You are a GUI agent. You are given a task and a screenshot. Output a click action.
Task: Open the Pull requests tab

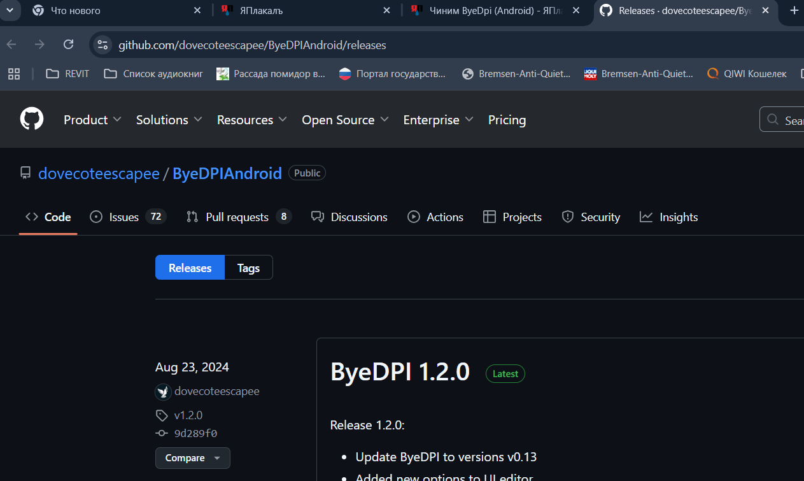click(x=239, y=217)
